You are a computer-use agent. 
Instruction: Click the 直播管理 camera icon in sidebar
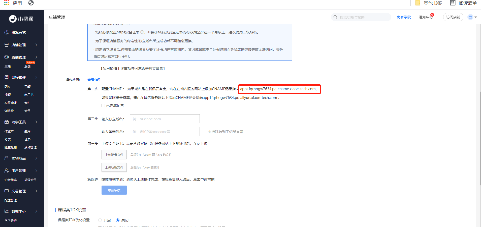(x=7, y=57)
